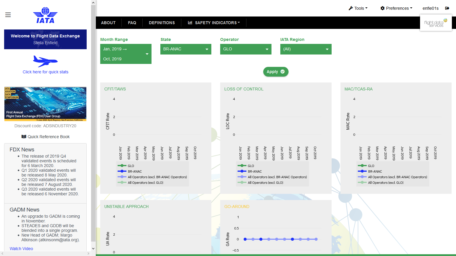
Task: Click the enfie01s username
Action: pyautogui.click(x=430, y=8)
